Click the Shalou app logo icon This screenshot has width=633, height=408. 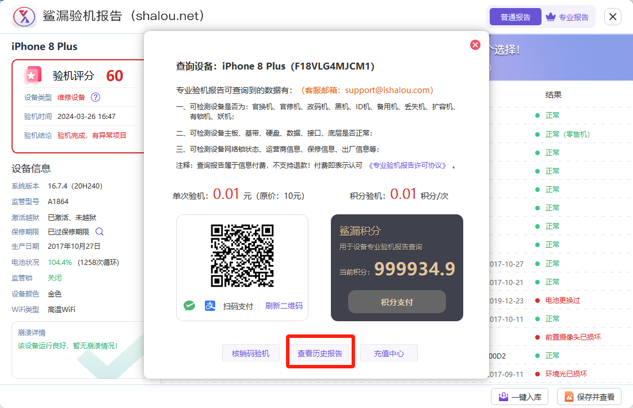(24, 17)
